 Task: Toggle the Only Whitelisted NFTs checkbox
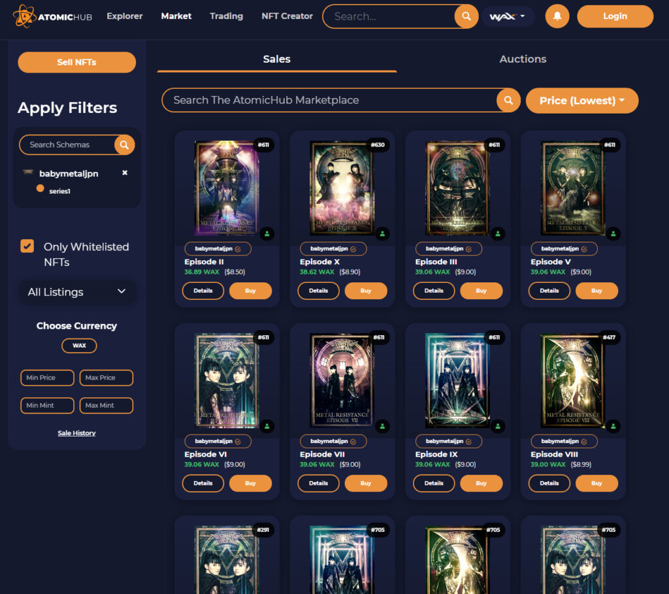[27, 246]
